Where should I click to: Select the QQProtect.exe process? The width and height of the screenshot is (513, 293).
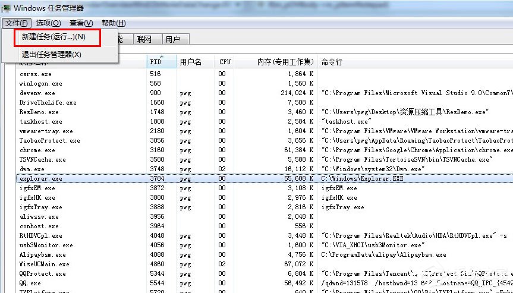tap(265, 273)
